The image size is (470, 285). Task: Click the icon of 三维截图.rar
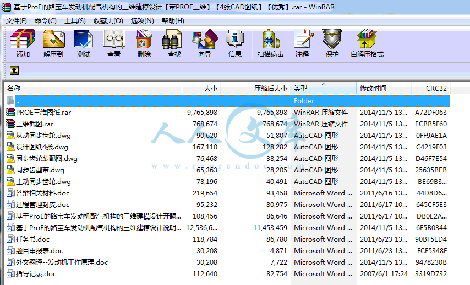tap(10, 124)
